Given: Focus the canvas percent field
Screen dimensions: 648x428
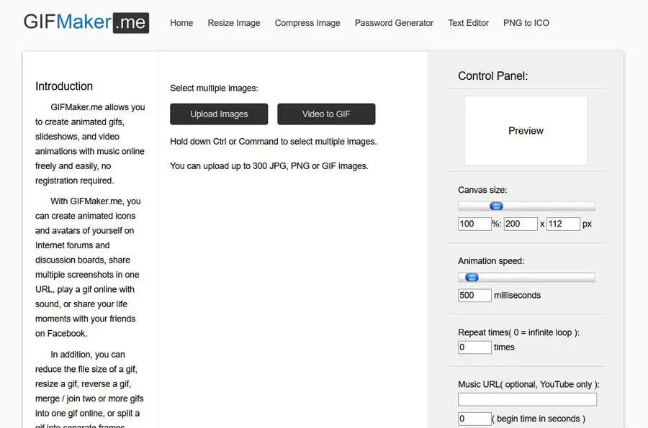Looking at the screenshot, I should 474,224.
